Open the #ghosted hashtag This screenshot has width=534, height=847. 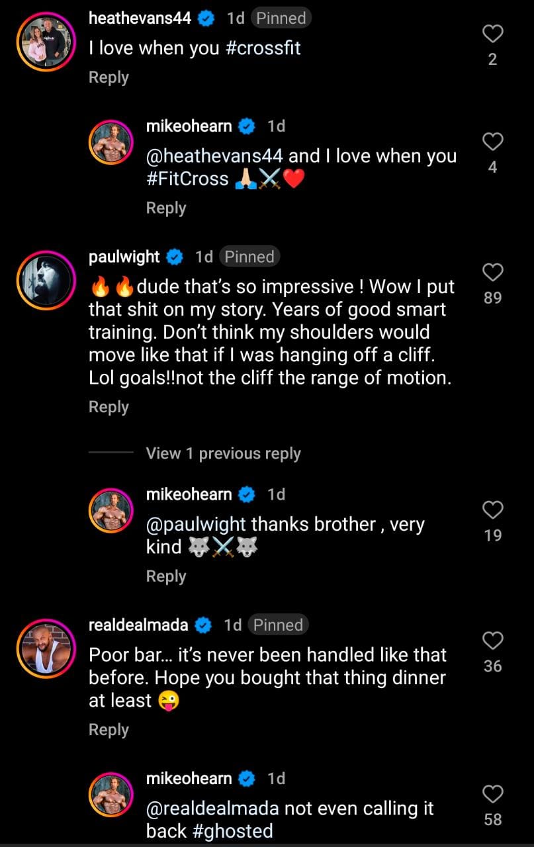tap(230, 831)
